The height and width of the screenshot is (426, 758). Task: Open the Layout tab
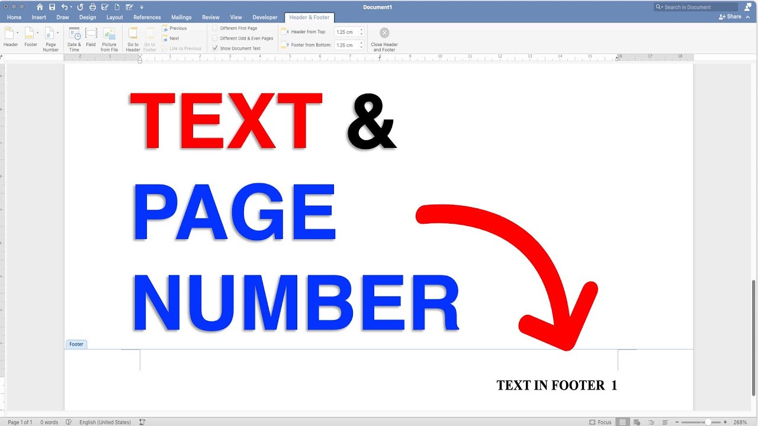pos(115,17)
